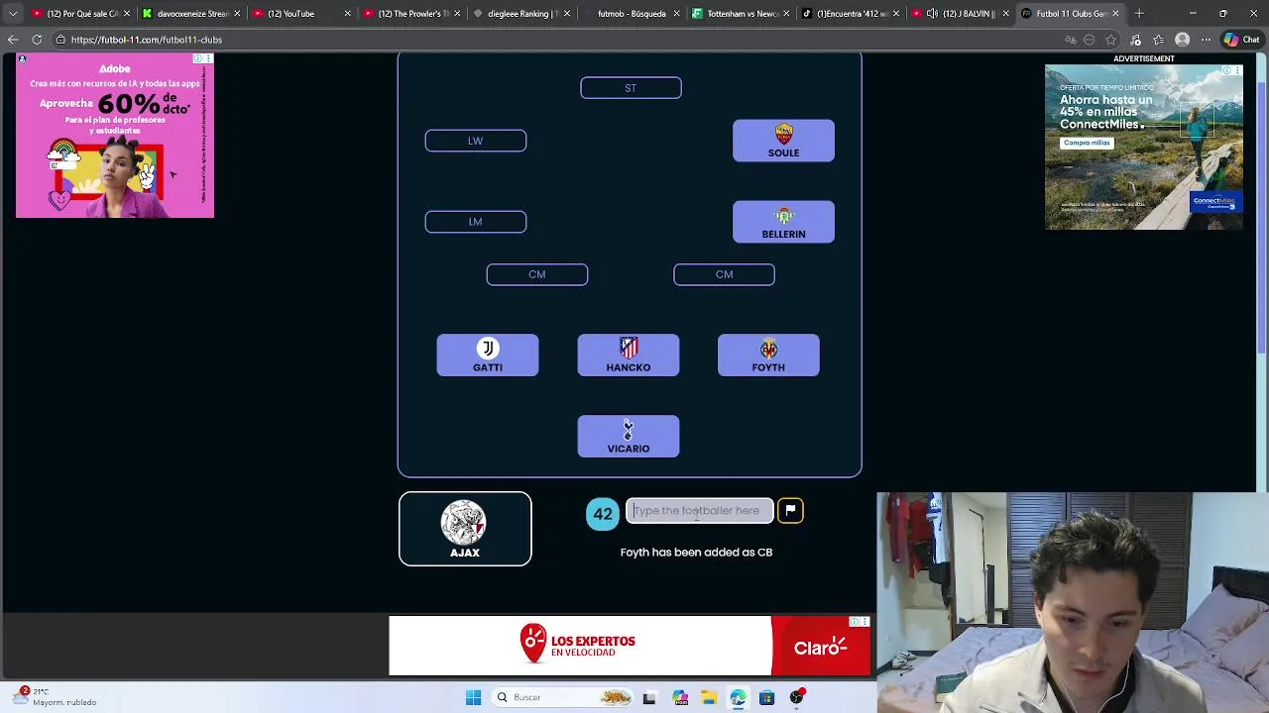
Task: Switch to Encuentra '412 TikTok tab
Action: [851, 14]
